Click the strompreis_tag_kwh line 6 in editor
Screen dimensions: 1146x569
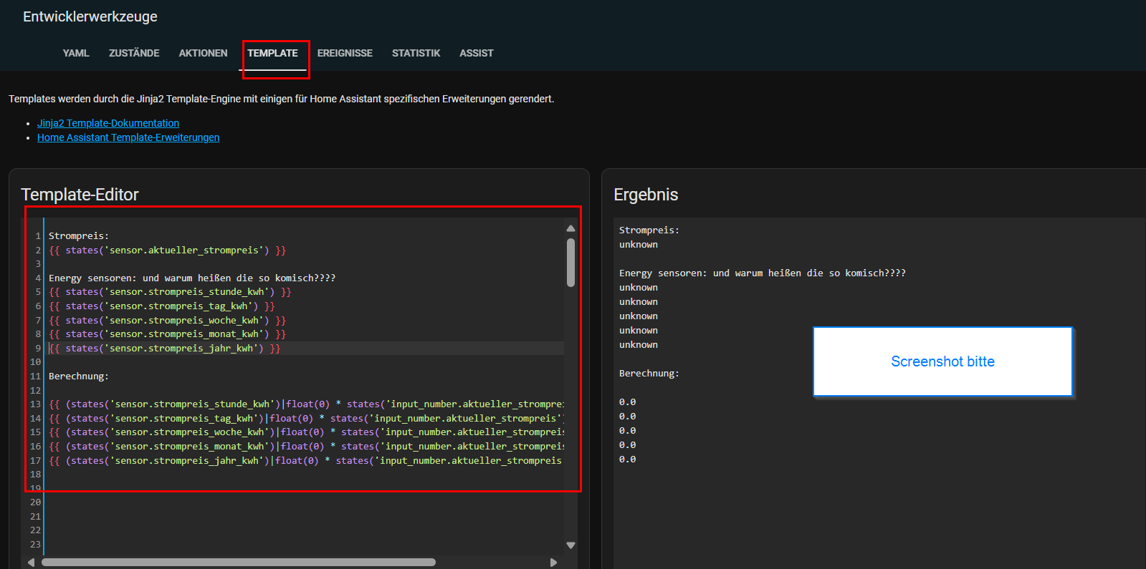pos(161,306)
